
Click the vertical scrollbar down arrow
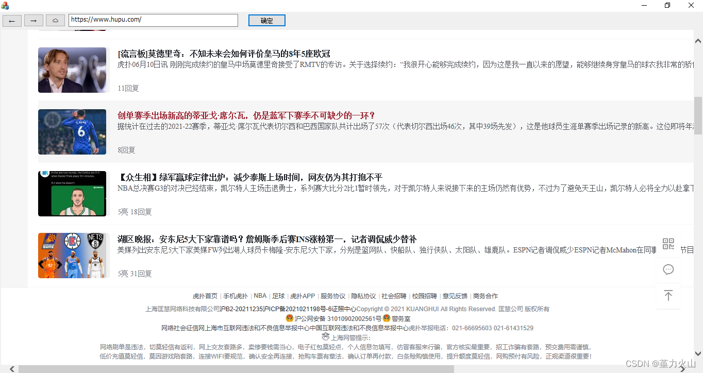click(698, 354)
